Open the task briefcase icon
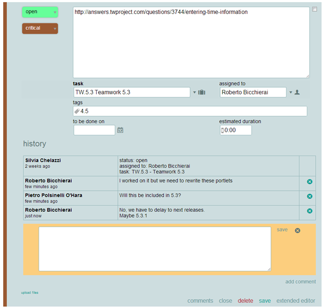This screenshot has height=308, width=323. pyautogui.click(x=202, y=93)
